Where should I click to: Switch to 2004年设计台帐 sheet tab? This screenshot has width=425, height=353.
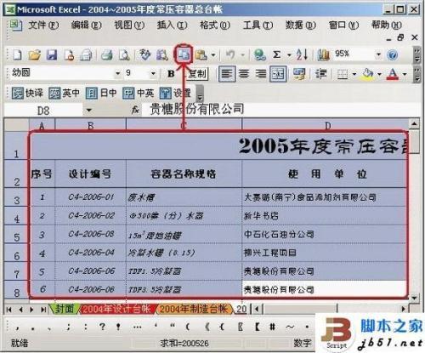click(116, 309)
